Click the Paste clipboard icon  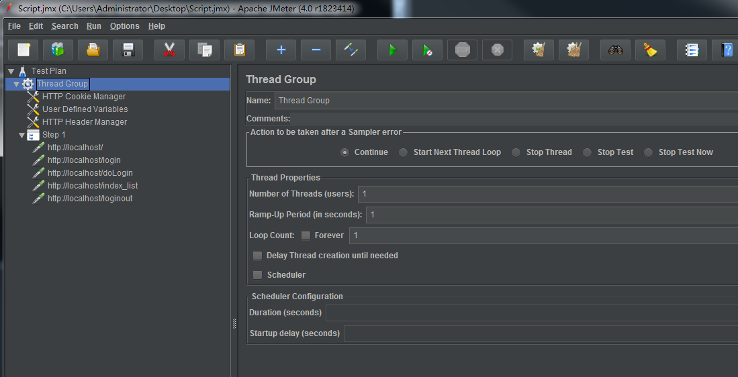(239, 50)
